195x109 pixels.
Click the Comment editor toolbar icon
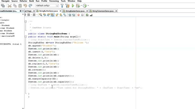87,15
